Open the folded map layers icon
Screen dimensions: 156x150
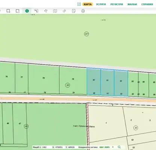(x=55, y=11)
